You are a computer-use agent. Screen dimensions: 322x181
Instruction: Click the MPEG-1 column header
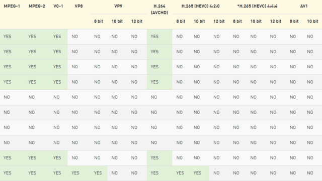12,6
